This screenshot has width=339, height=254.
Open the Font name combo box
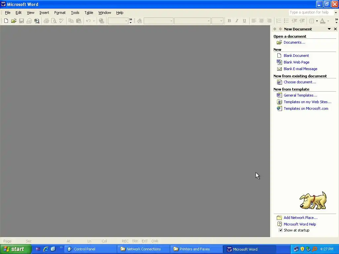coord(192,21)
